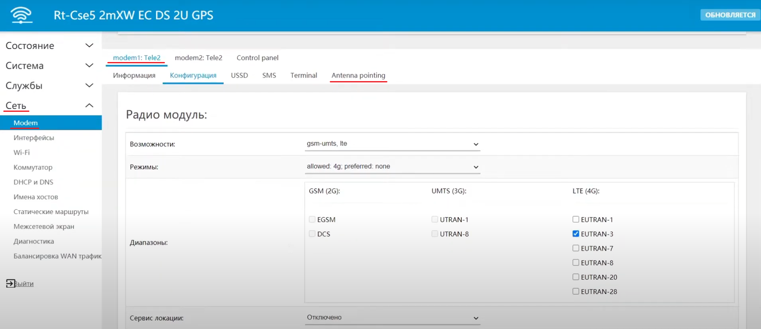761x329 pixels.
Task: Switch to modem2: Tele2 tab
Action: [198, 58]
